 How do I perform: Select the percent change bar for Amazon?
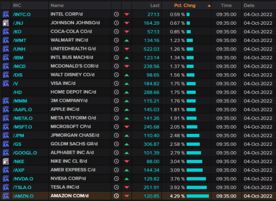(x=198, y=196)
